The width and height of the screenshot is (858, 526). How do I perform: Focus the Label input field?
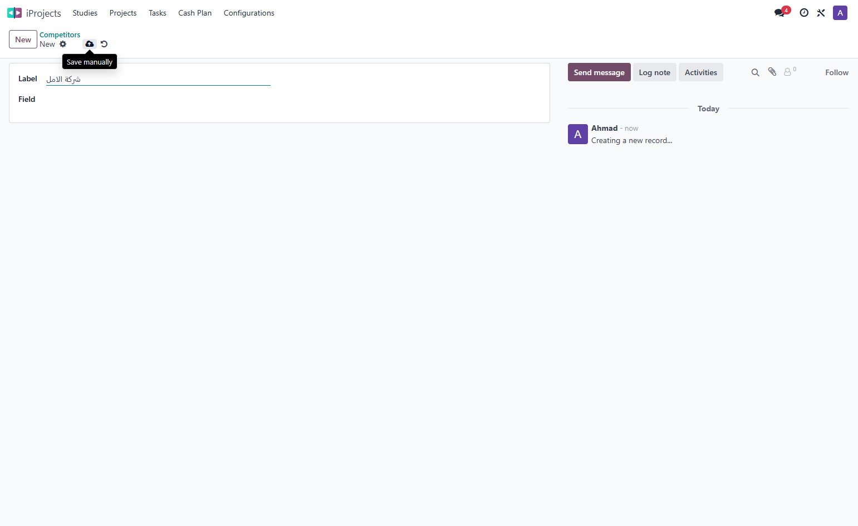[158, 79]
